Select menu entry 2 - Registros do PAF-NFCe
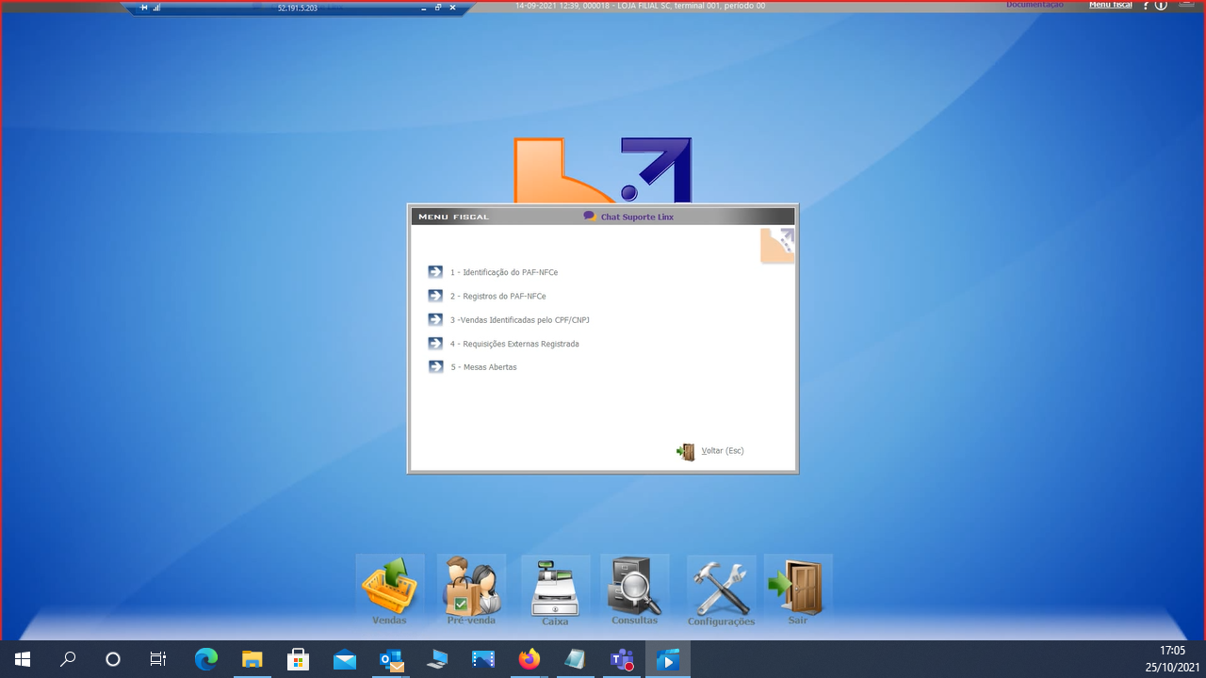Screen dimensions: 1206x678 pyautogui.click(x=497, y=296)
